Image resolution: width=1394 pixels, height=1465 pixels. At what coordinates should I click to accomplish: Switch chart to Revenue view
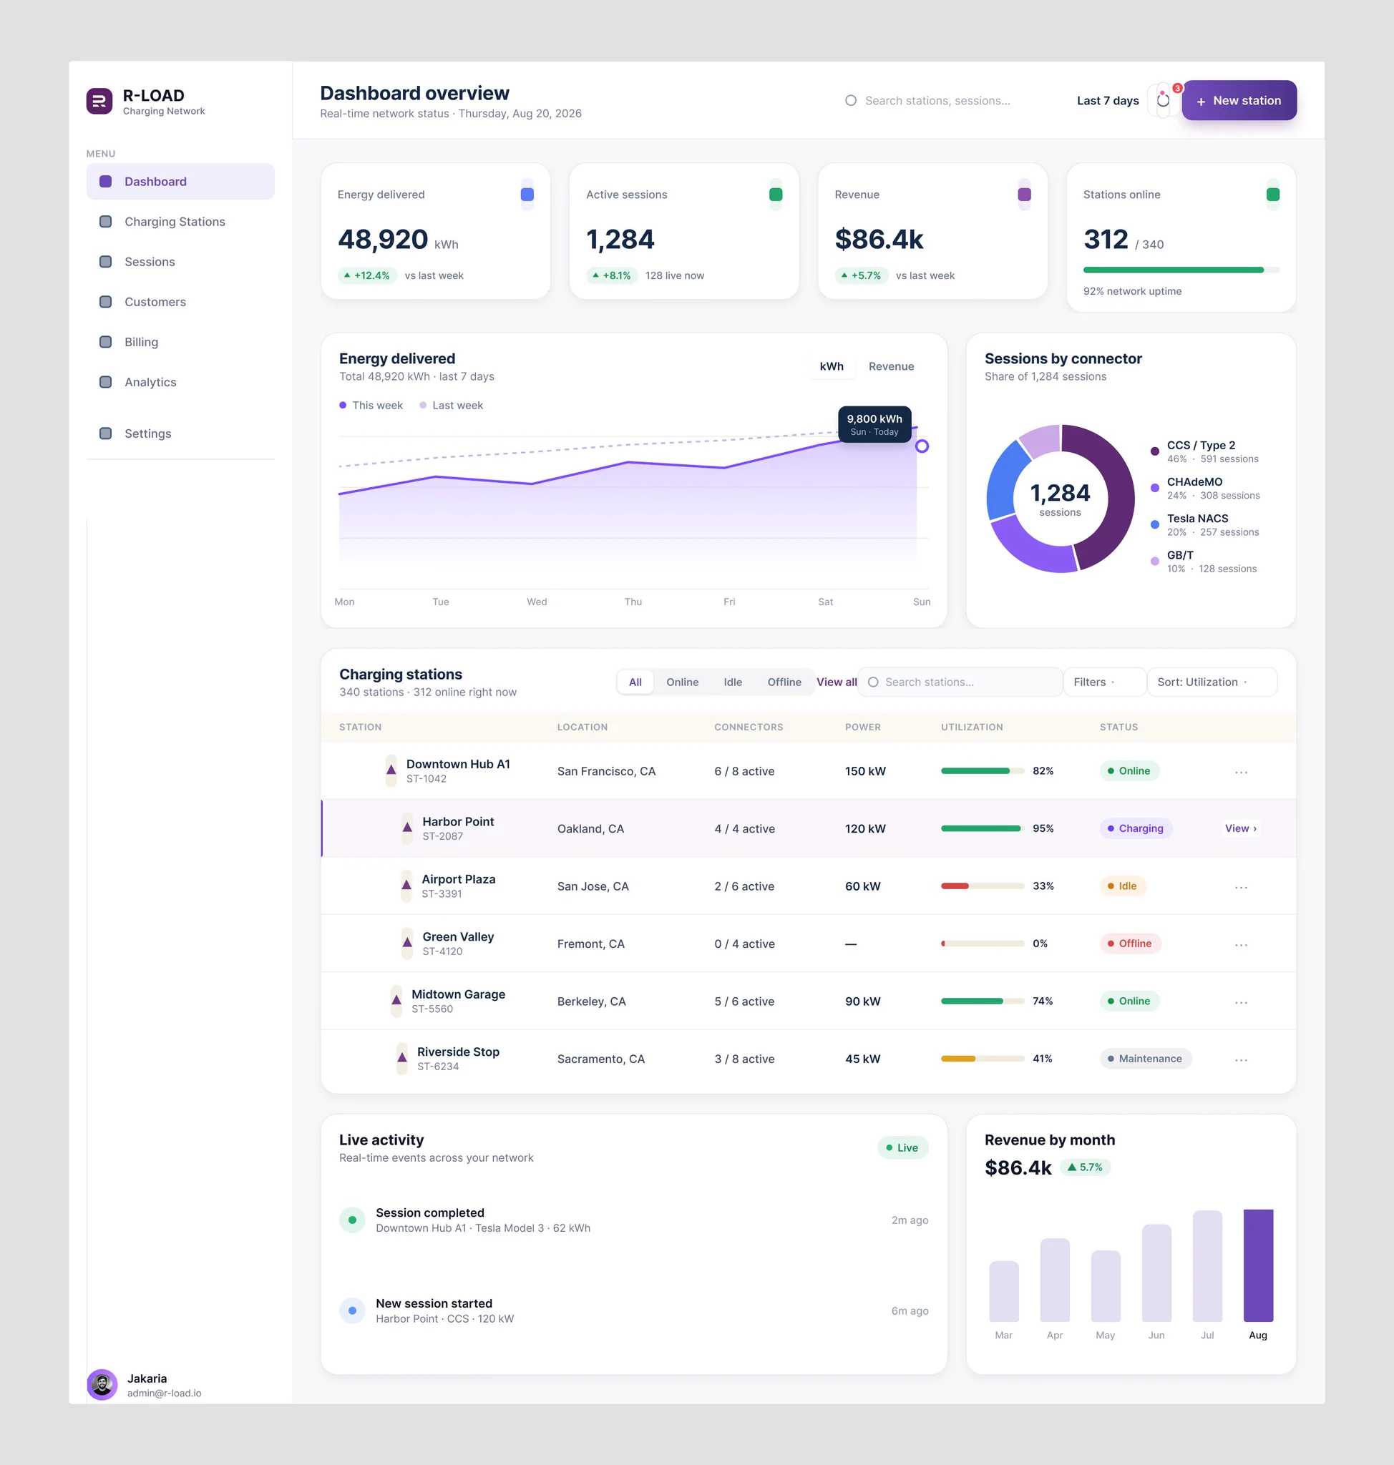coord(891,366)
